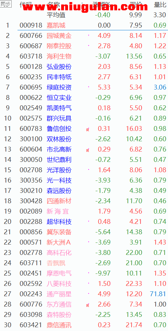168x331 pixels.
Task: Click the R marker beside 市北高新
Action: coord(88,151)
